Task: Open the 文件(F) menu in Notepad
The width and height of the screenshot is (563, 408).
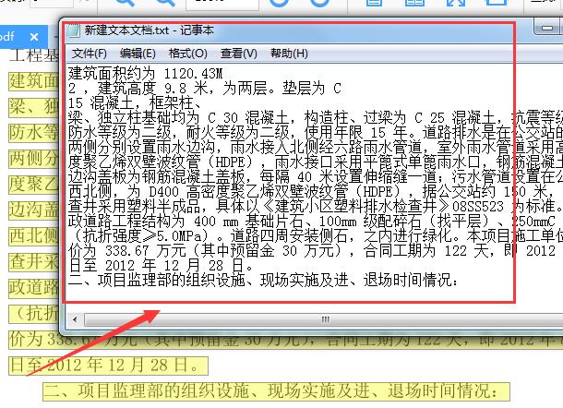Action: point(89,54)
